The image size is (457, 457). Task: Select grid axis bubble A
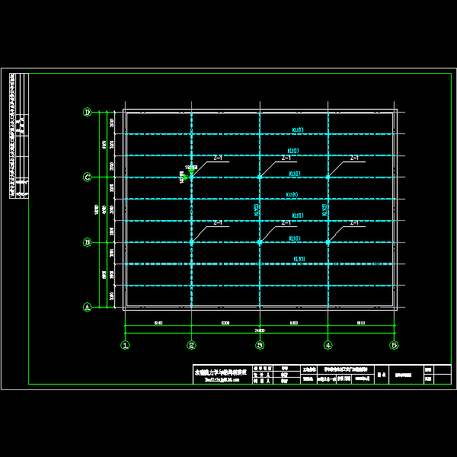click(87, 308)
